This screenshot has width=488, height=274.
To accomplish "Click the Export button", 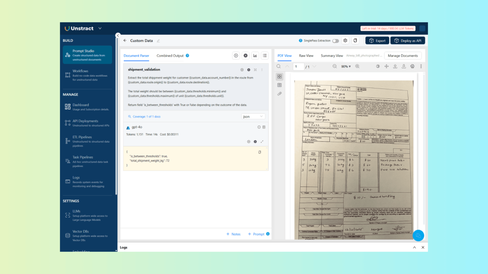I will click(377, 40).
